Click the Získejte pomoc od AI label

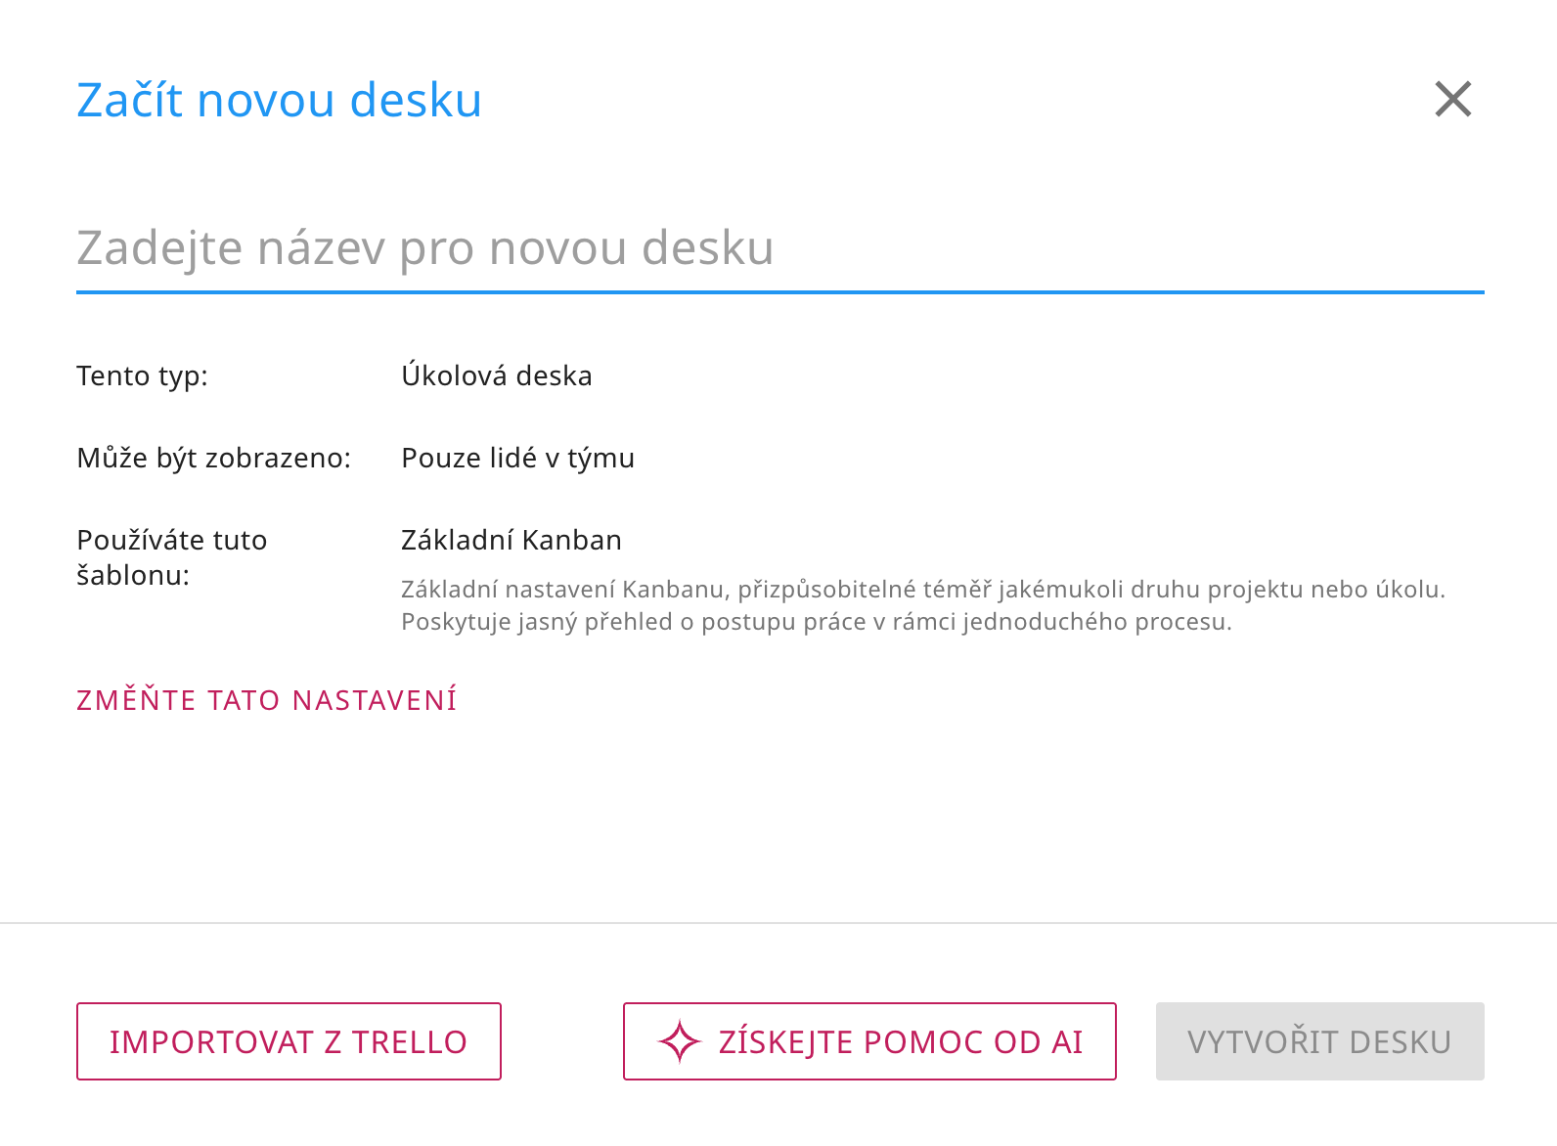pyautogui.click(x=901, y=1042)
